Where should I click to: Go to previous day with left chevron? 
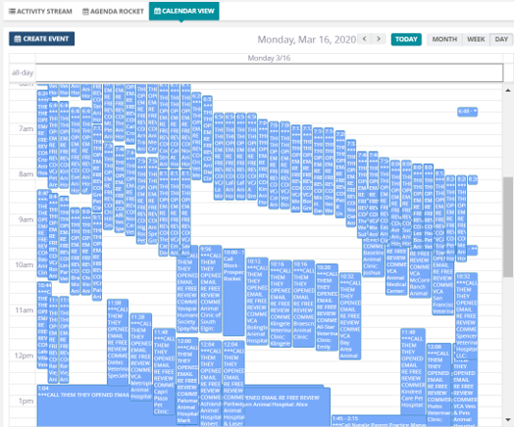365,39
